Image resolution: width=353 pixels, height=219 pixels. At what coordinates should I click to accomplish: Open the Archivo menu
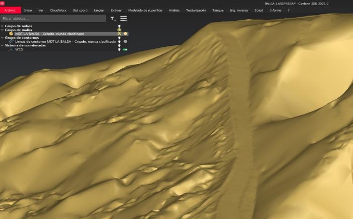[x=10, y=10]
